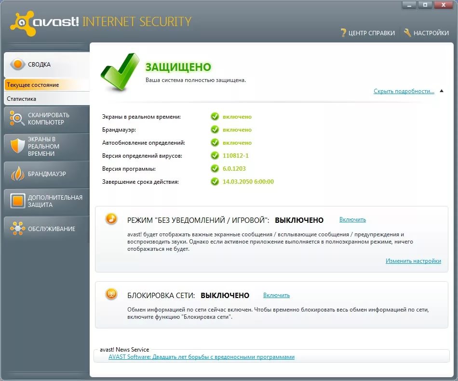Screen dimensions: 458x381
Task: Click включено next to Брандмауэр
Action: (x=237, y=130)
